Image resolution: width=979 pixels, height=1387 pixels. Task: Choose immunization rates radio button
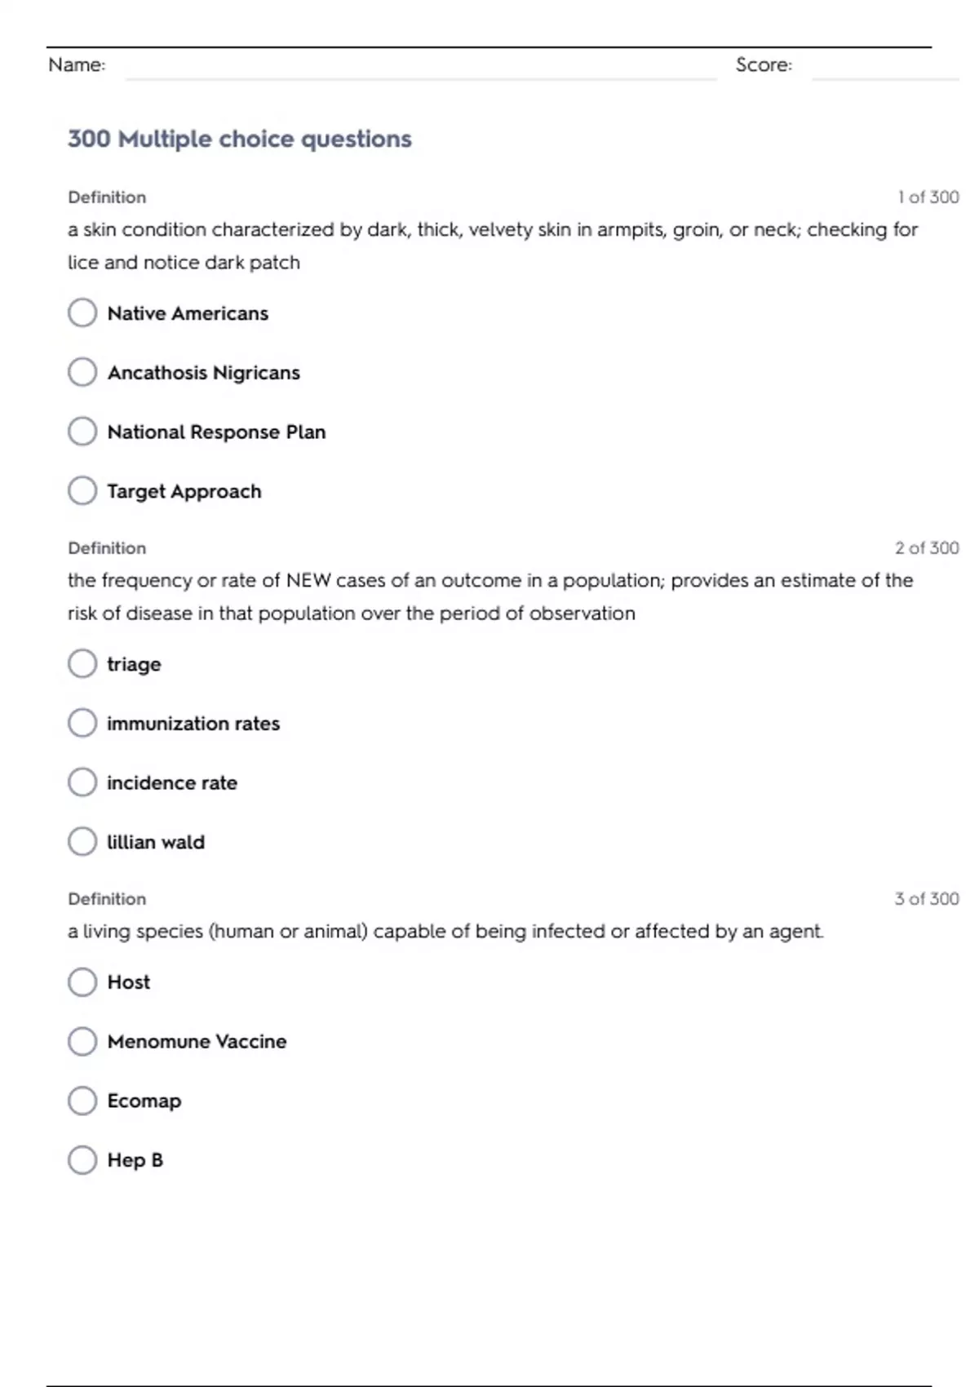(x=82, y=723)
